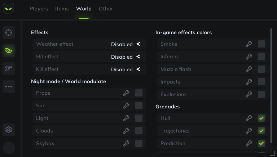Change the Kill effect dropdown value
The width and height of the screenshot is (277, 157).
125,69
